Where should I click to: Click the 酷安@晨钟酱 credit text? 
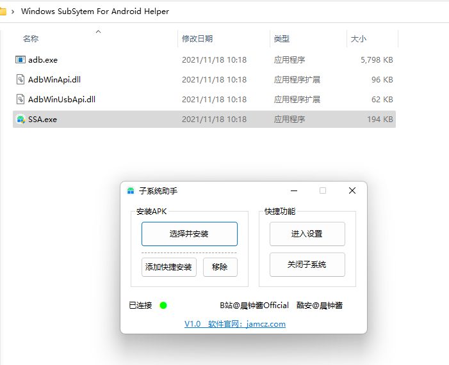tap(320, 306)
